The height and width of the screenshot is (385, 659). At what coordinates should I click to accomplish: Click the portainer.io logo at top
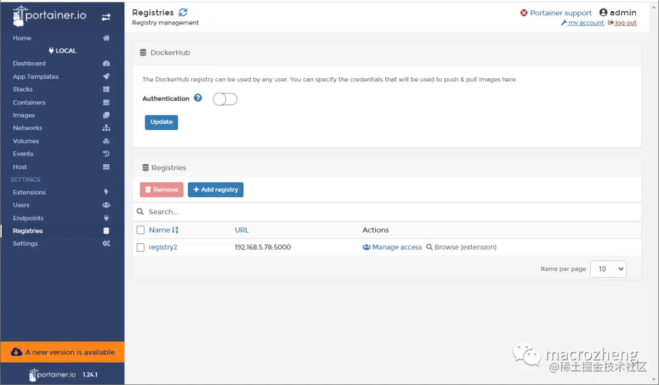pos(49,16)
